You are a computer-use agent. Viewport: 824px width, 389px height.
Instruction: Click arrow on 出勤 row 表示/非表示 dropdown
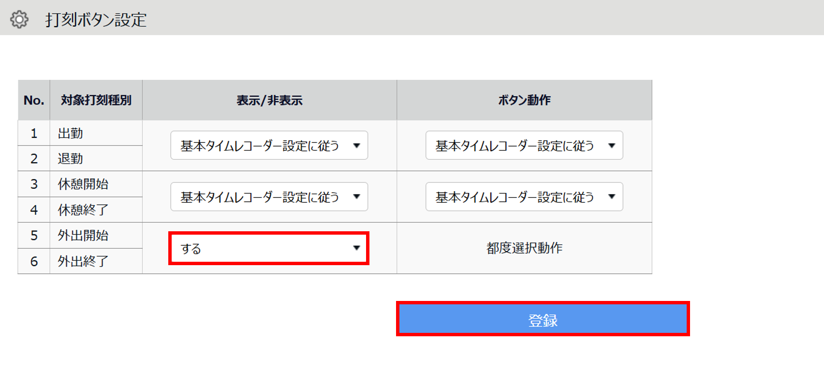(x=356, y=146)
